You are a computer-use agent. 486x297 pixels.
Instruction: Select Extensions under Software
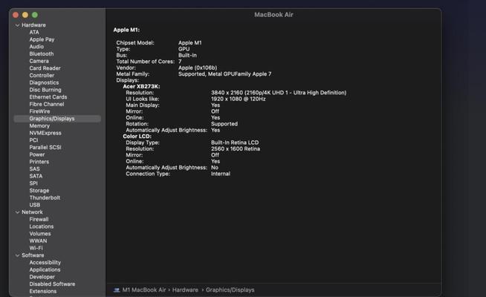tap(43, 291)
